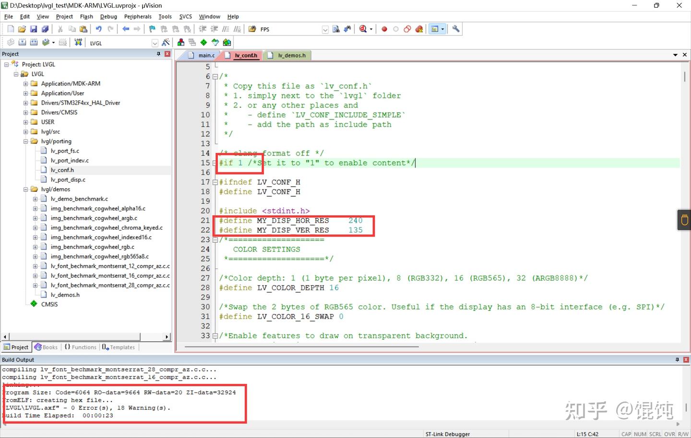The height and width of the screenshot is (438, 691).
Task: Download code to target flash with LOAD
Action: click(x=78, y=42)
